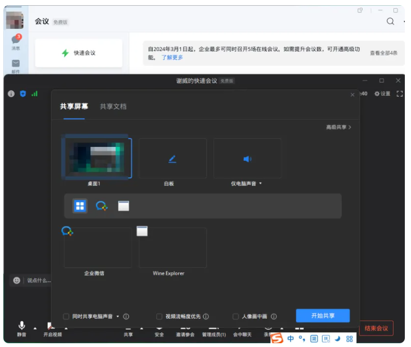Viewport: 411px width, 347px height.
Task: Switch to the 共享屏幕 tab
Action: (74, 106)
